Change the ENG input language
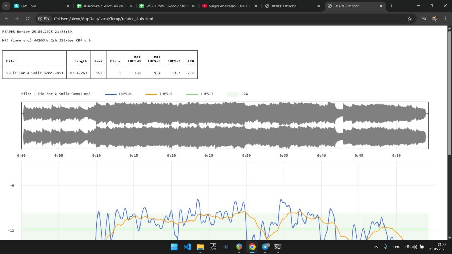 [x=397, y=247]
